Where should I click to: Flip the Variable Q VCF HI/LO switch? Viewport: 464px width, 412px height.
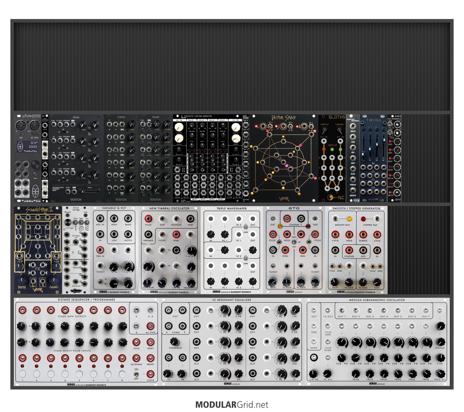[x=100, y=281]
